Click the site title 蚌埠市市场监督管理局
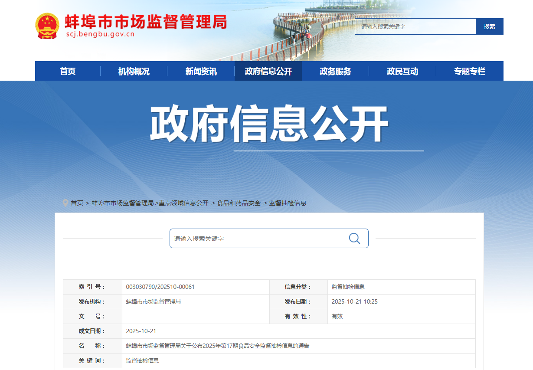 pos(145,22)
